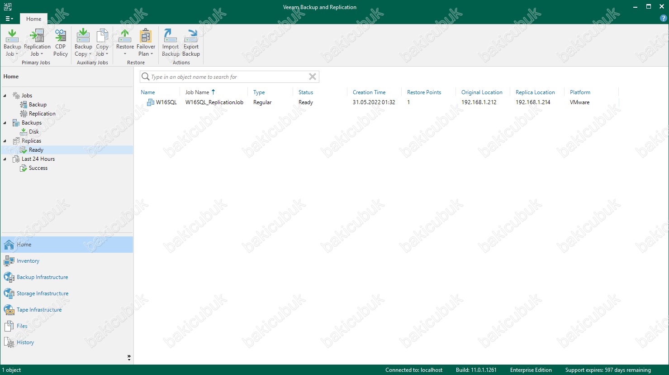Image resolution: width=669 pixels, height=375 pixels.
Task: Sort by Type column header
Action: point(259,92)
